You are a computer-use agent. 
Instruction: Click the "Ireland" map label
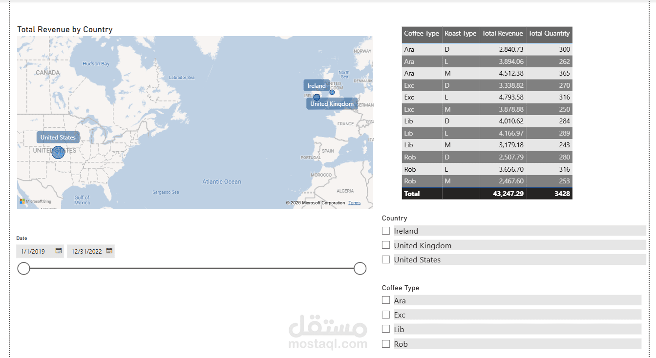pyautogui.click(x=316, y=85)
